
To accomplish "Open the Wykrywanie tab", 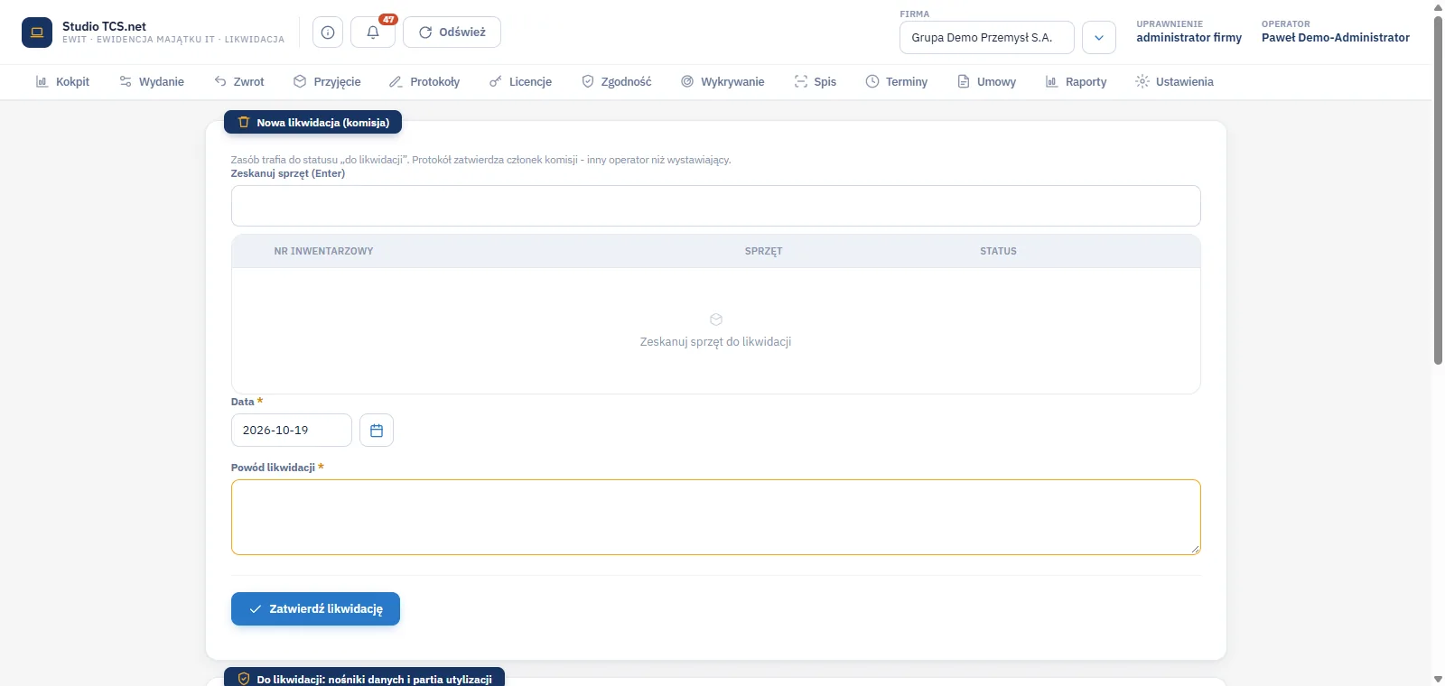I will [722, 82].
